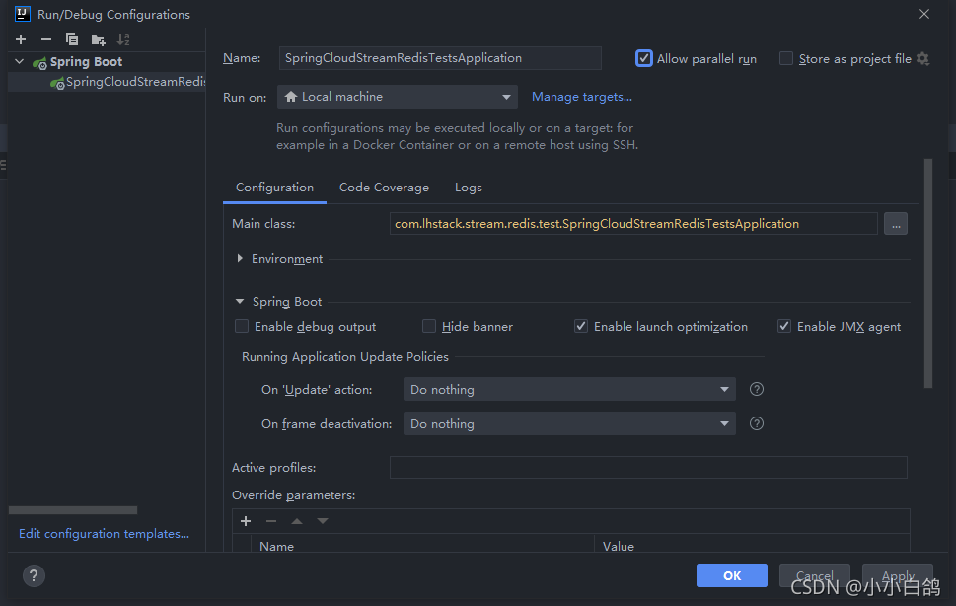This screenshot has height=606, width=956.
Task: Enable Store as project file
Action: pos(786,58)
